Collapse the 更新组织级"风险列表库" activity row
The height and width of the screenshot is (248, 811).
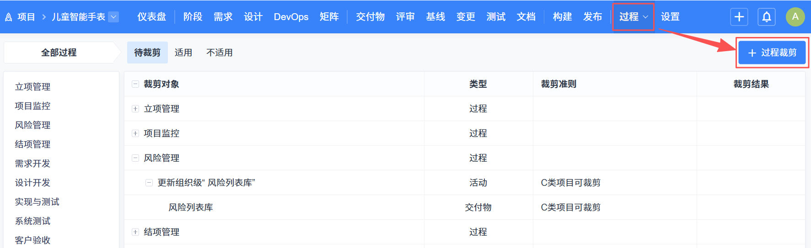pos(149,183)
